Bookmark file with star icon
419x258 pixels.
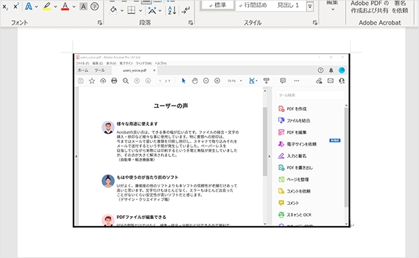(91, 80)
